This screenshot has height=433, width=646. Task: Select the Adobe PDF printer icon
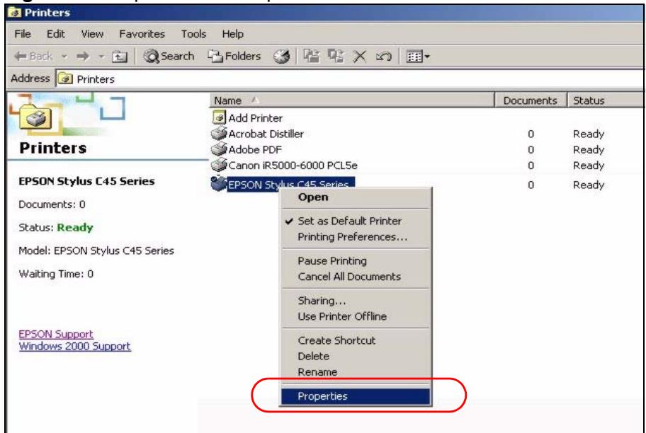click(219, 149)
